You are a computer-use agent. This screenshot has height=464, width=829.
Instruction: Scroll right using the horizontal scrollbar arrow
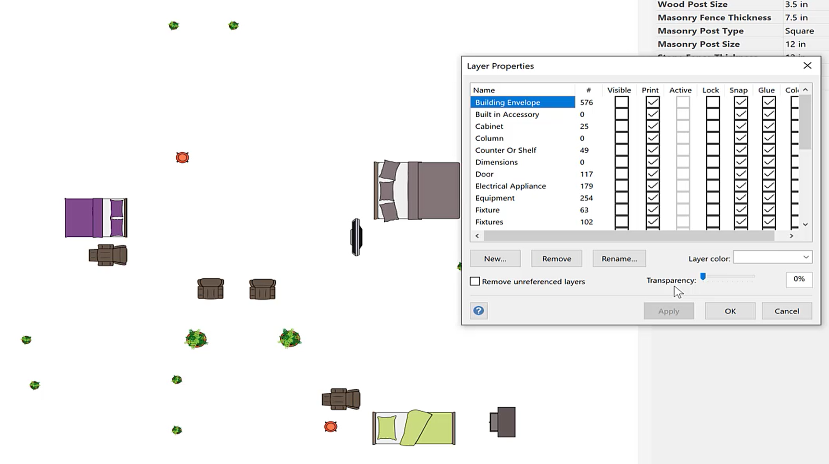791,236
